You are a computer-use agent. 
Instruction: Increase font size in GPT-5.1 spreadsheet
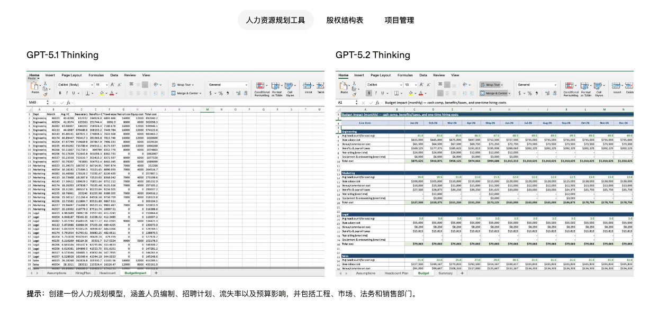pos(113,85)
